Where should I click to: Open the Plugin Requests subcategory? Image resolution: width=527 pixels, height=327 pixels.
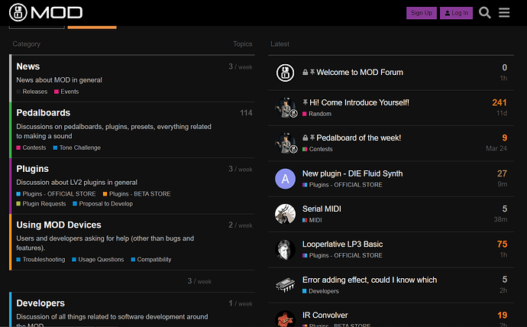41,204
